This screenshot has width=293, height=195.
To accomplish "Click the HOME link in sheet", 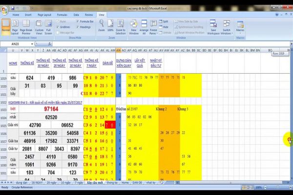I will [13, 63].
